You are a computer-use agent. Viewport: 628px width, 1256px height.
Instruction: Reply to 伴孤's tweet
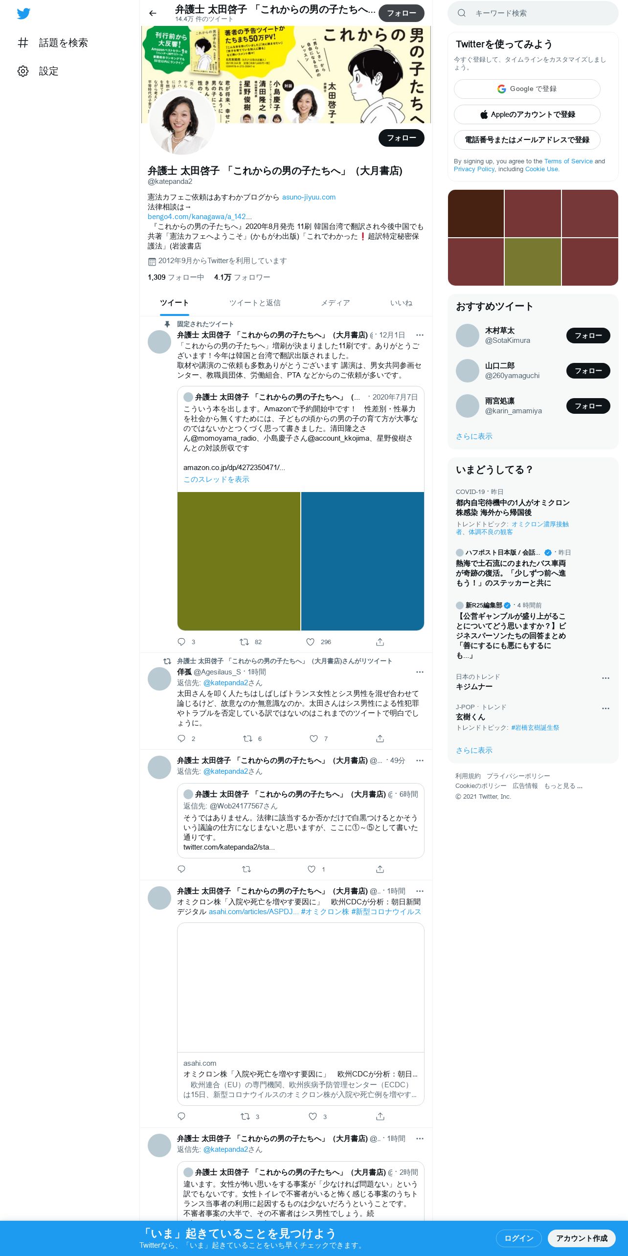[181, 739]
